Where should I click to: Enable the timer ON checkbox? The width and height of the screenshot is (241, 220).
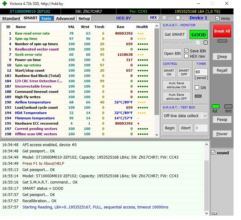click(197, 88)
